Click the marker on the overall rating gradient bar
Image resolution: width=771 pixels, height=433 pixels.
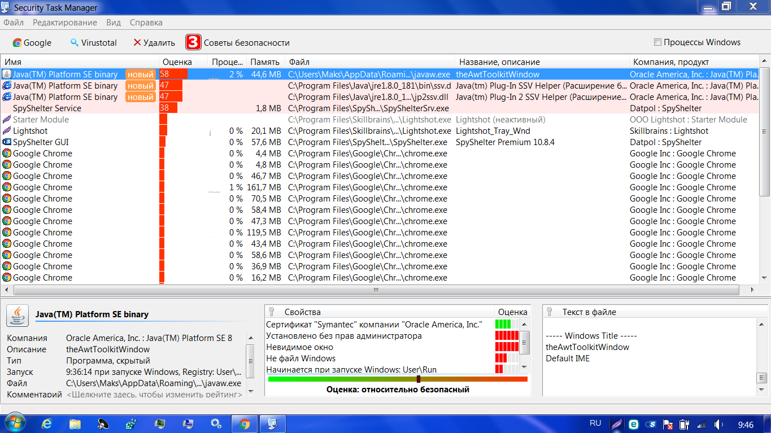pos(419,379)
